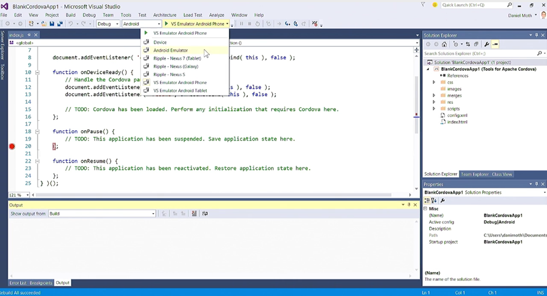
Task: Click the feedback smiley icon in title bar
Action: [435, 5]
